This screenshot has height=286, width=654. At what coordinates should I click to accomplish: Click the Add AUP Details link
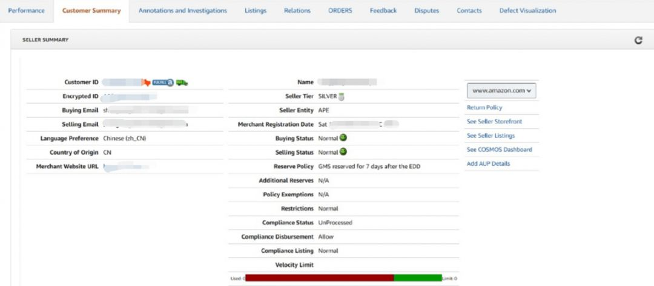488,164
